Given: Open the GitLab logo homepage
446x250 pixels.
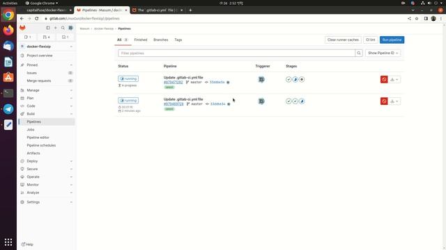Looking at the screenshot, I should pyautogui.click(x=22, y=28).
